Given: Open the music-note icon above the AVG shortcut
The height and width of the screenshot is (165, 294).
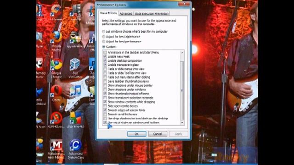Looking at the screenshot, I should pos(75,91).
